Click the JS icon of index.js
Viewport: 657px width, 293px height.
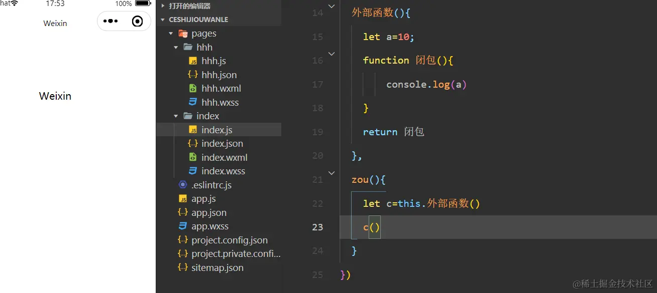193,130
